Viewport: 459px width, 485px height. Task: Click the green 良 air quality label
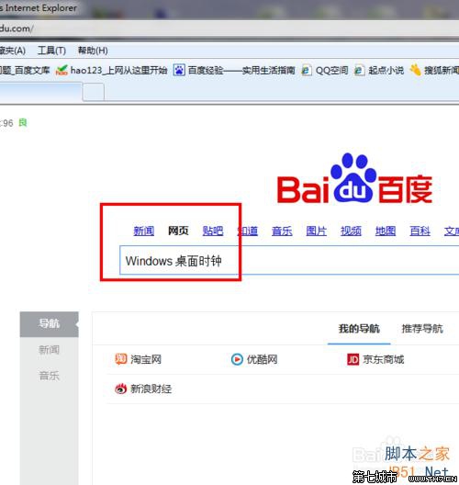(x=23, y=123)
